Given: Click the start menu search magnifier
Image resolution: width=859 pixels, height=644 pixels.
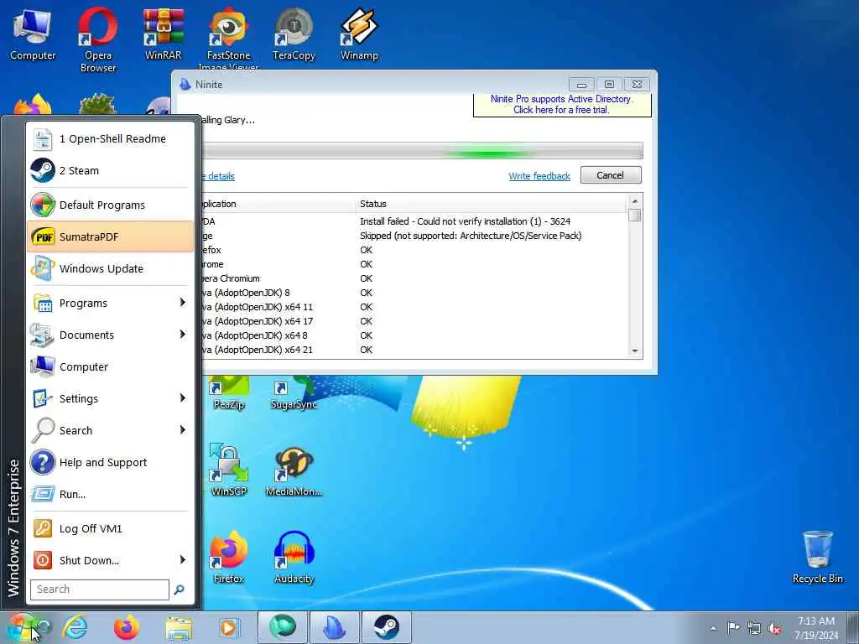Looking at the screenshot, I should pos(180,589).
